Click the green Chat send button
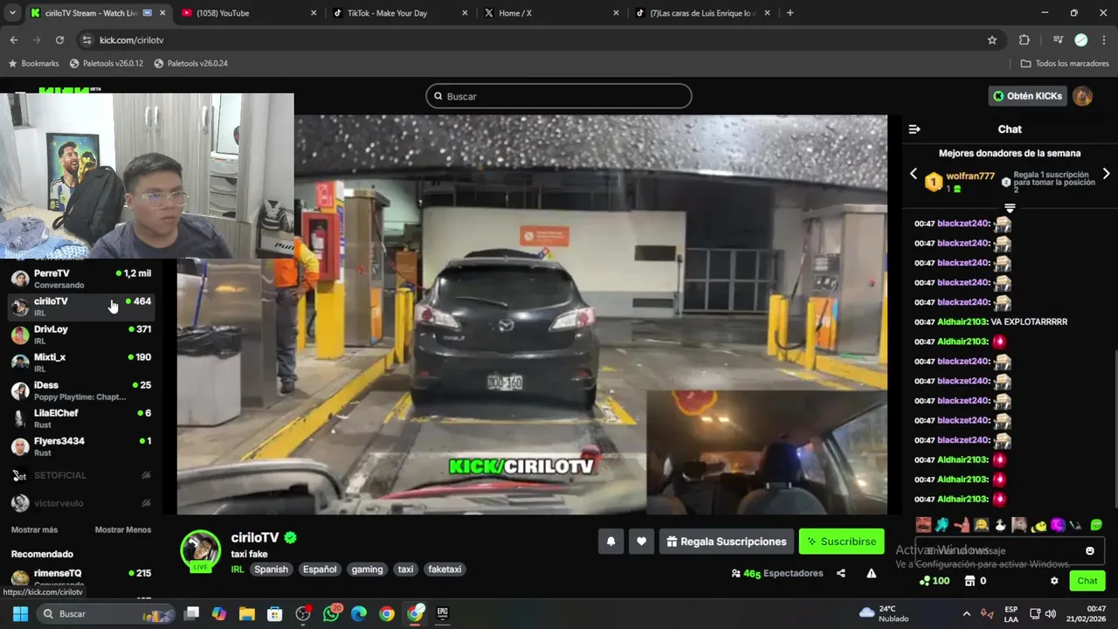The width and height of the screenshot is (1118, 629). pyautogui.click(x=1087, y=581)
